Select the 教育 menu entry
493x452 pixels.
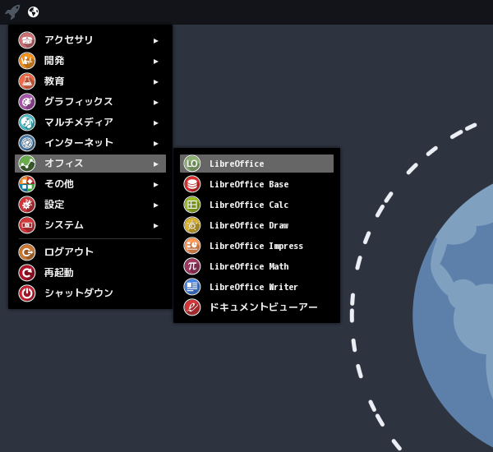tap(90, 81)
